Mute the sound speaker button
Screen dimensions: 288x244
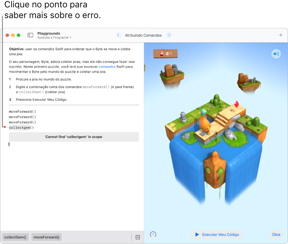(276, 54)
